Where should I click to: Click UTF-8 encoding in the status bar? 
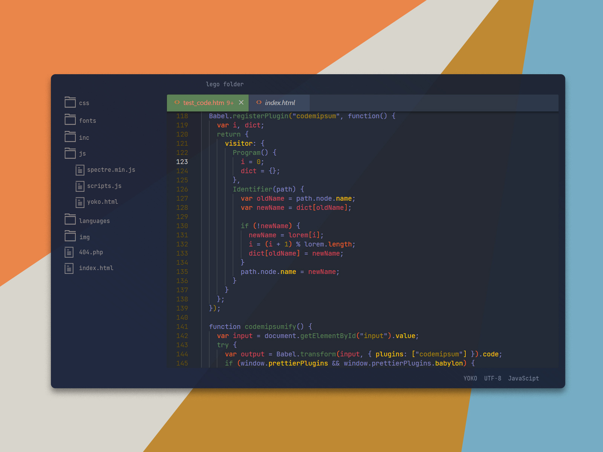coord(493,379)
